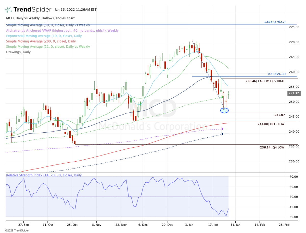Click the purple triangle VWAP marker
The height and width of the screenshot is (233, 306).
[223, 129]
